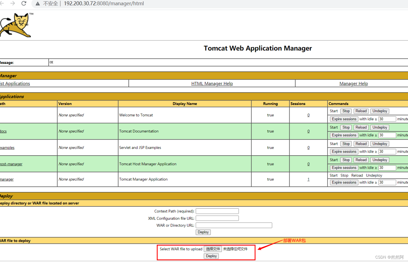The image size is (408, 262).
Task: Click Deploy under the WAR or Directory URL field
Action: tap(203, 232)
